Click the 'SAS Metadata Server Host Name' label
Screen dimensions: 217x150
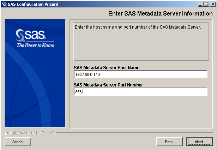pos(107,67)
